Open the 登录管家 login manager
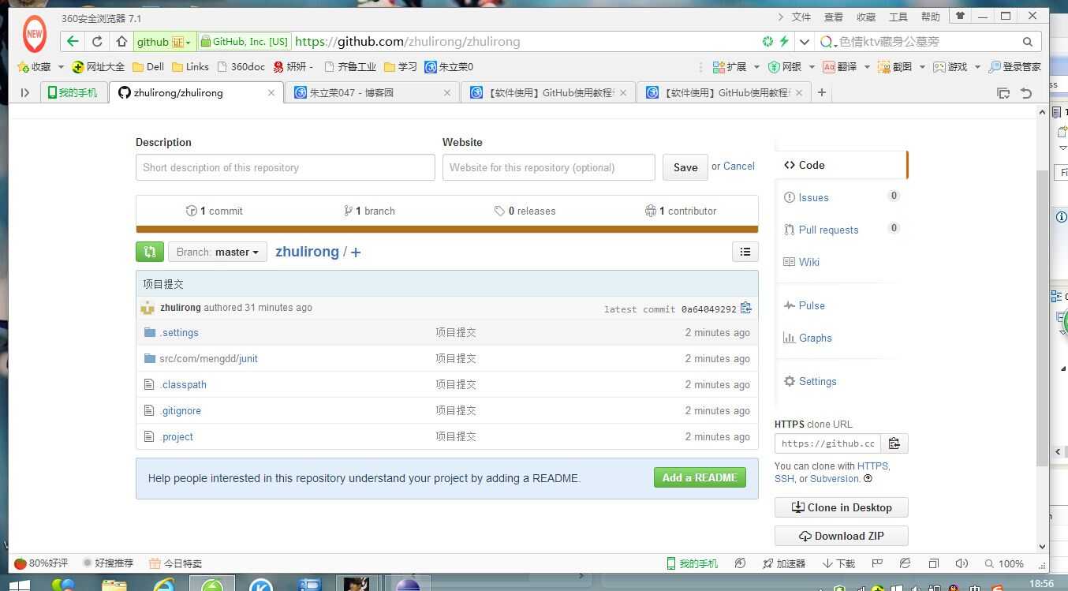This screenshot has height=591, width=1068. [1015, 67]
